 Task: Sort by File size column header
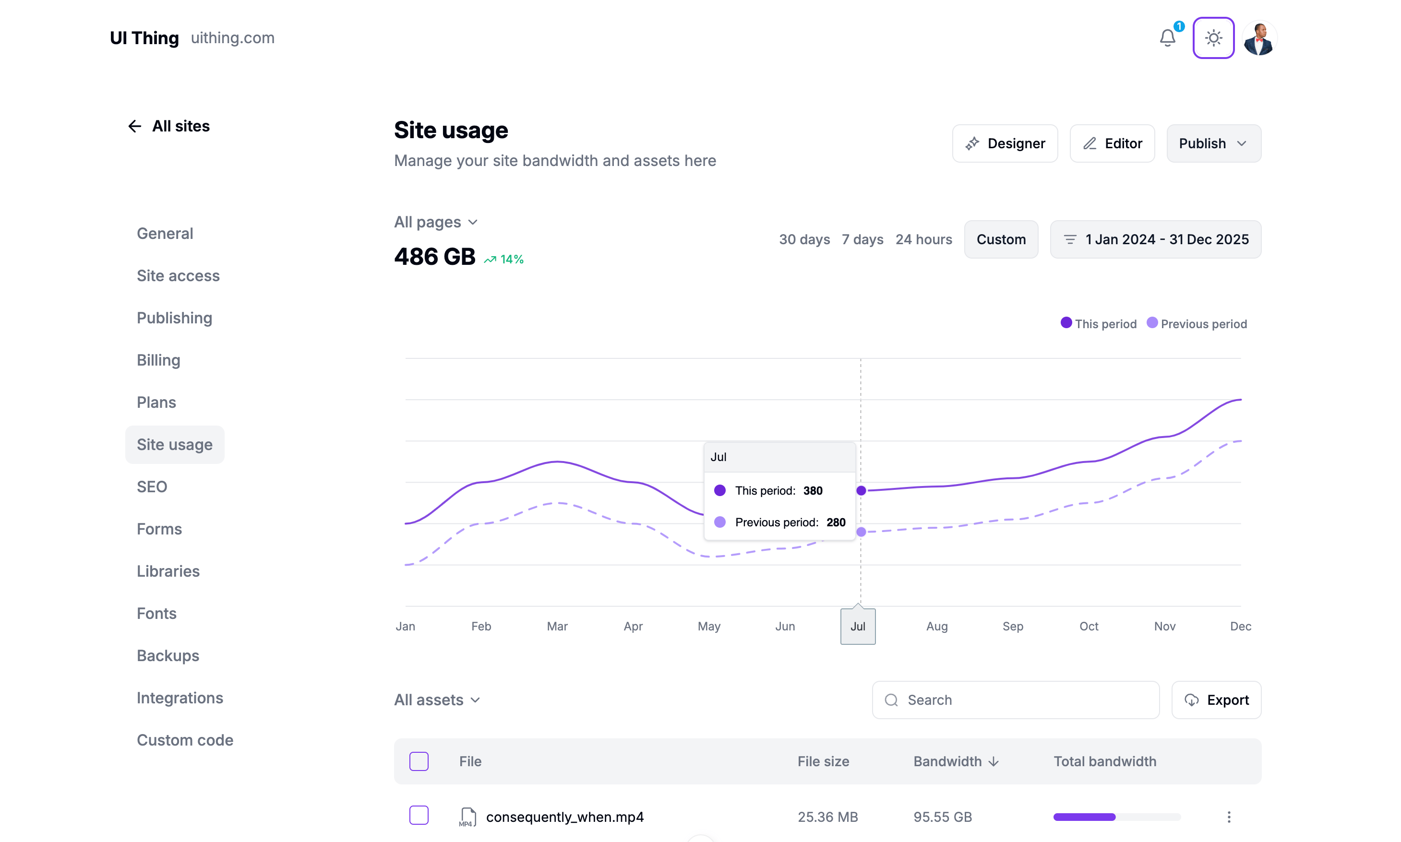pyautogui.click(x=823, y=761)
